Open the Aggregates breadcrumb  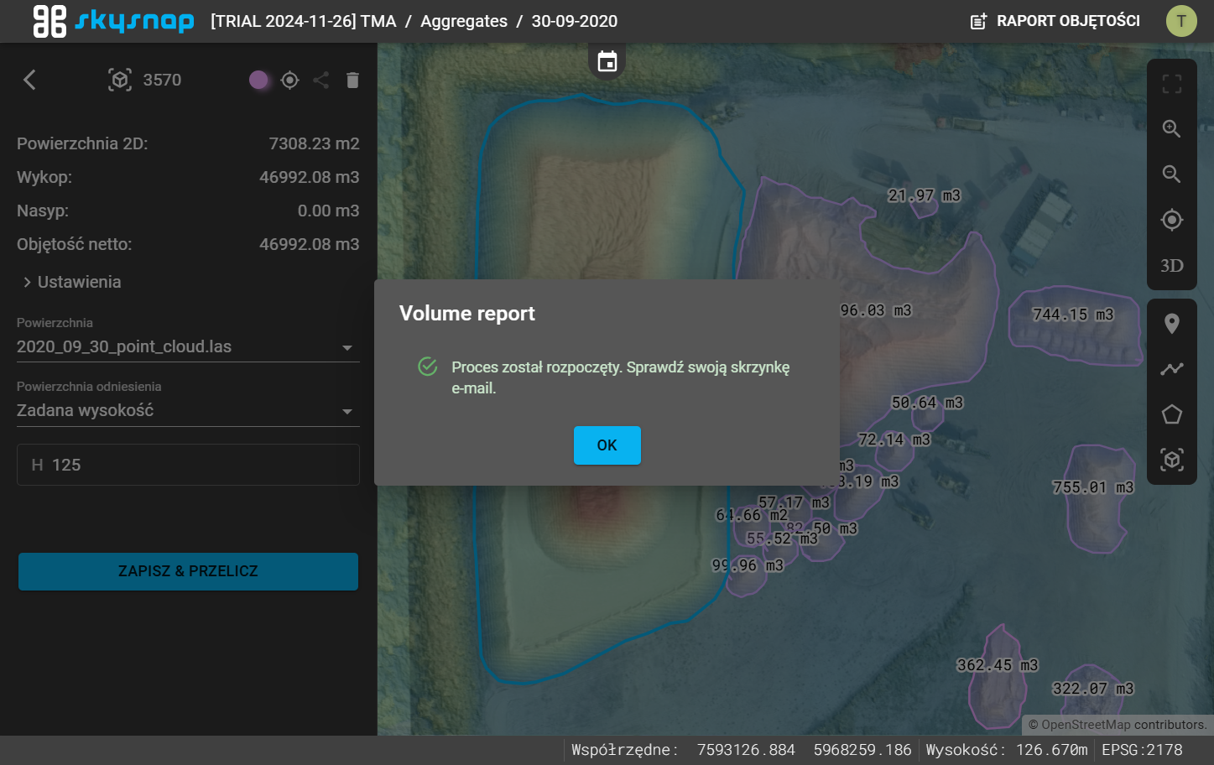tap(464, 21)
